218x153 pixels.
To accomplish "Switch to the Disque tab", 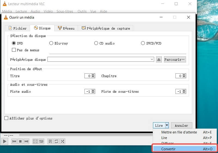I will pyautogui.click(x=42, y=28).
